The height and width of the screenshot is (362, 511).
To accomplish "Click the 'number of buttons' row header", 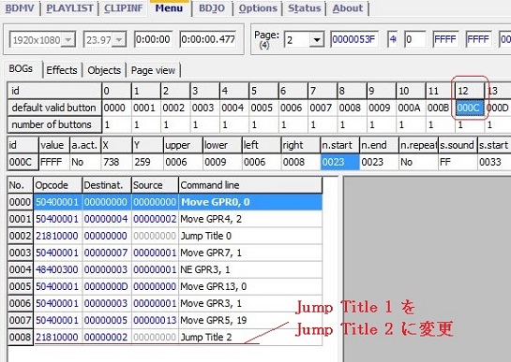I will (54, 124).
